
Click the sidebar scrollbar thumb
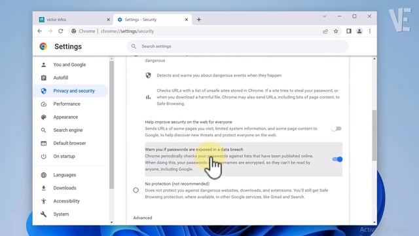tap(111, 125)
